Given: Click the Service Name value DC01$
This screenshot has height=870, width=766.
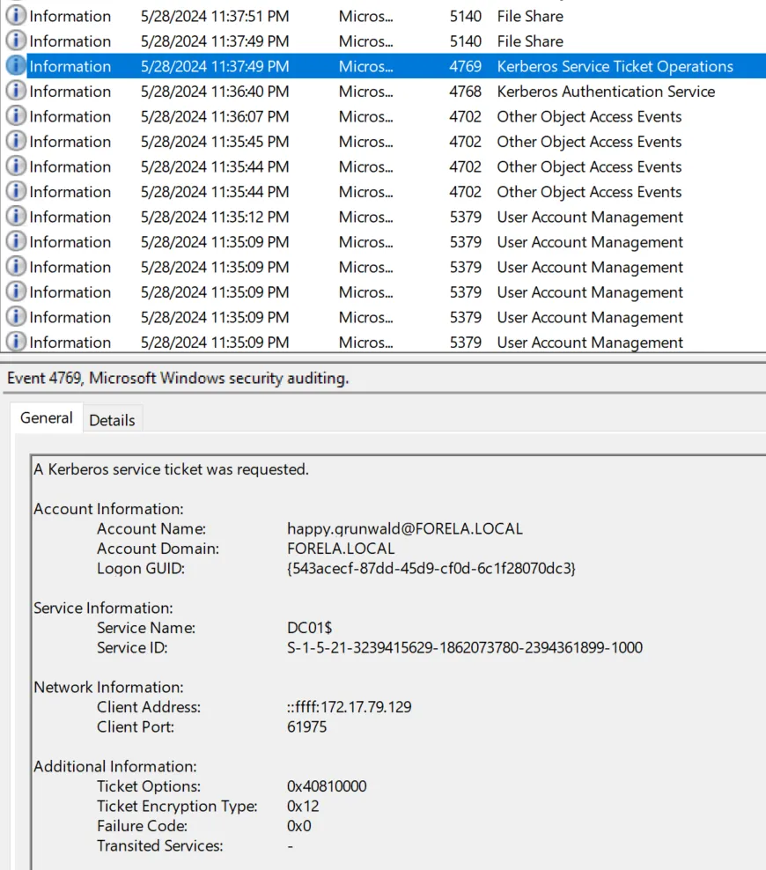Looking at the screenshot, I should point(310,628).
